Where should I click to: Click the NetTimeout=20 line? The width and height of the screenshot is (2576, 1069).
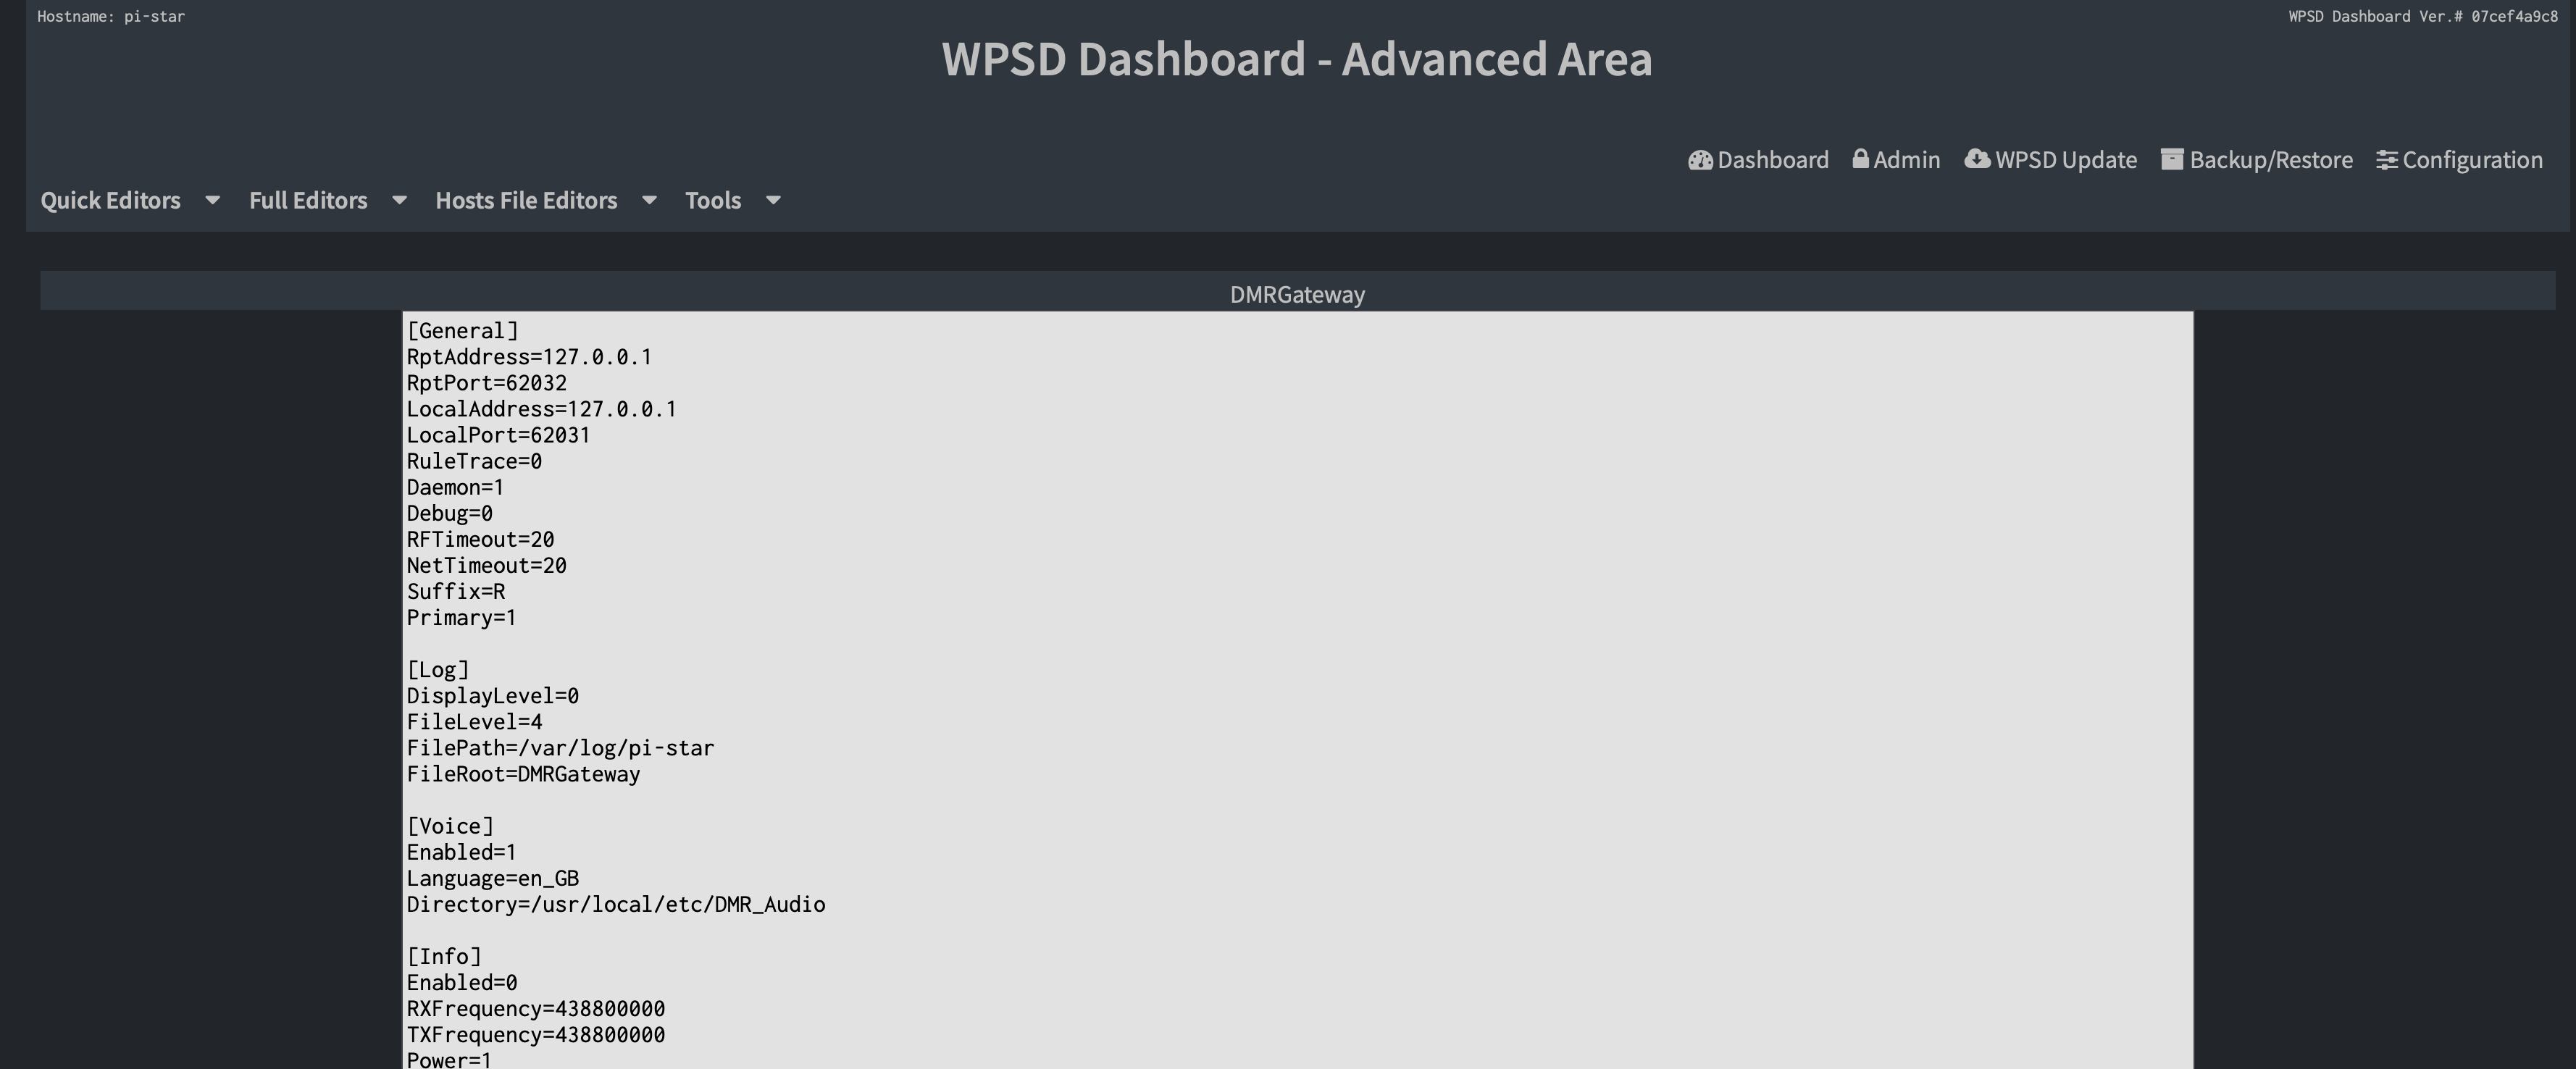point(486,565)
